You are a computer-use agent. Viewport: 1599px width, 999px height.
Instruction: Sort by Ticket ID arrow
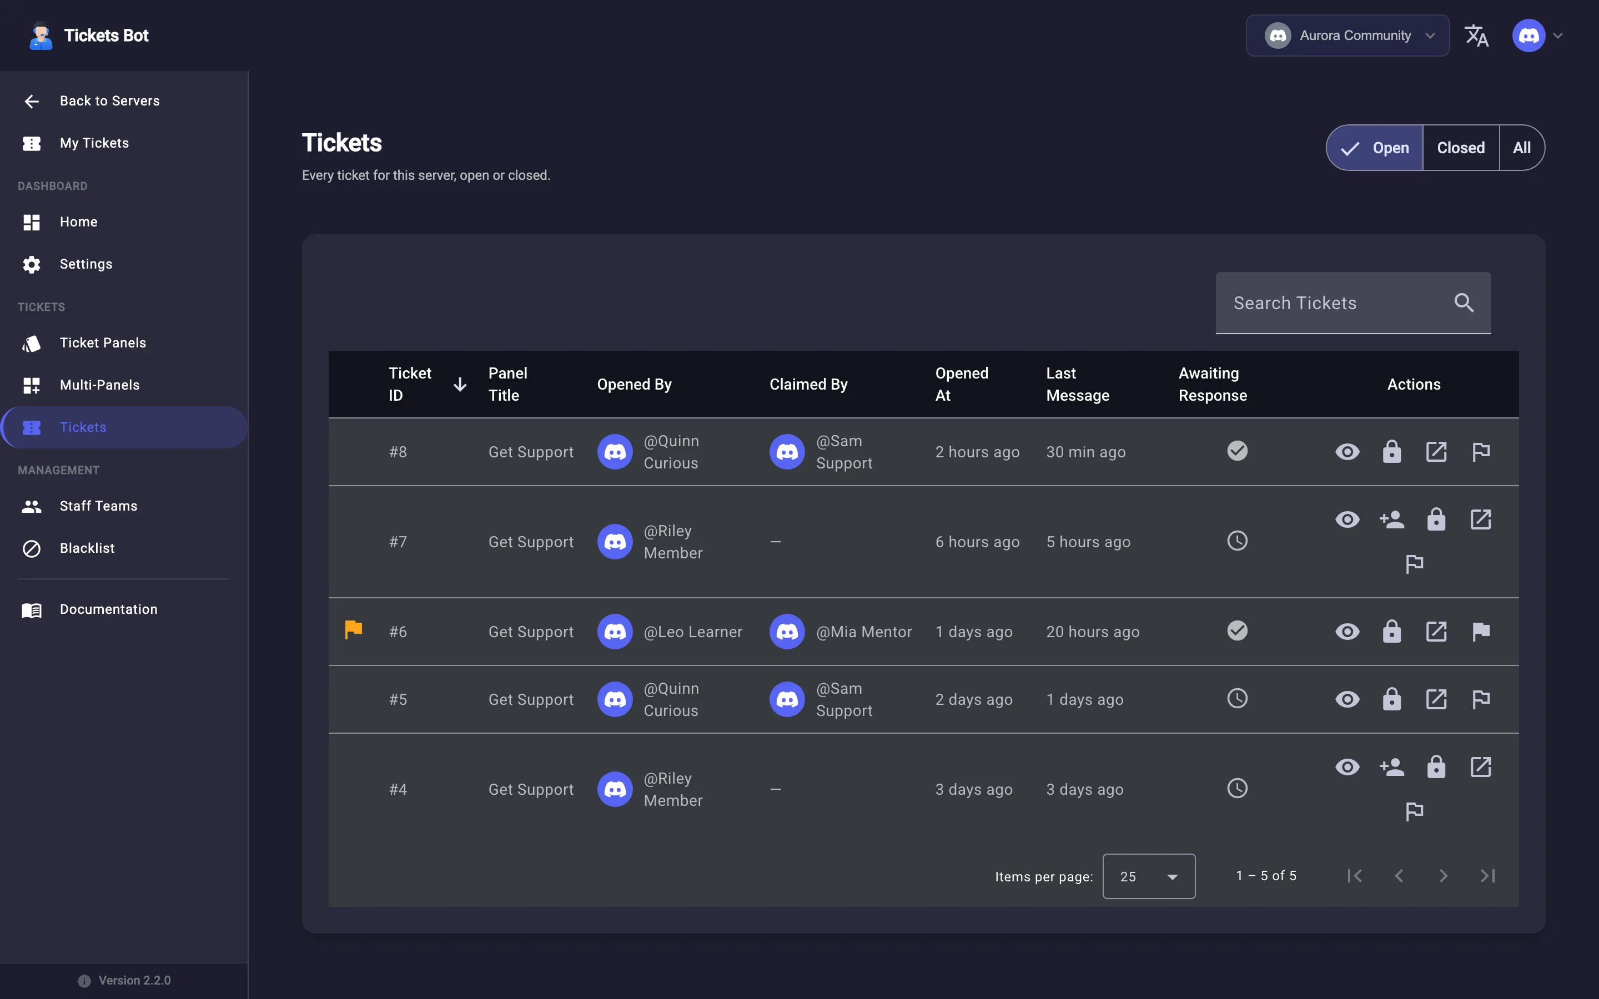pos(460,385)
